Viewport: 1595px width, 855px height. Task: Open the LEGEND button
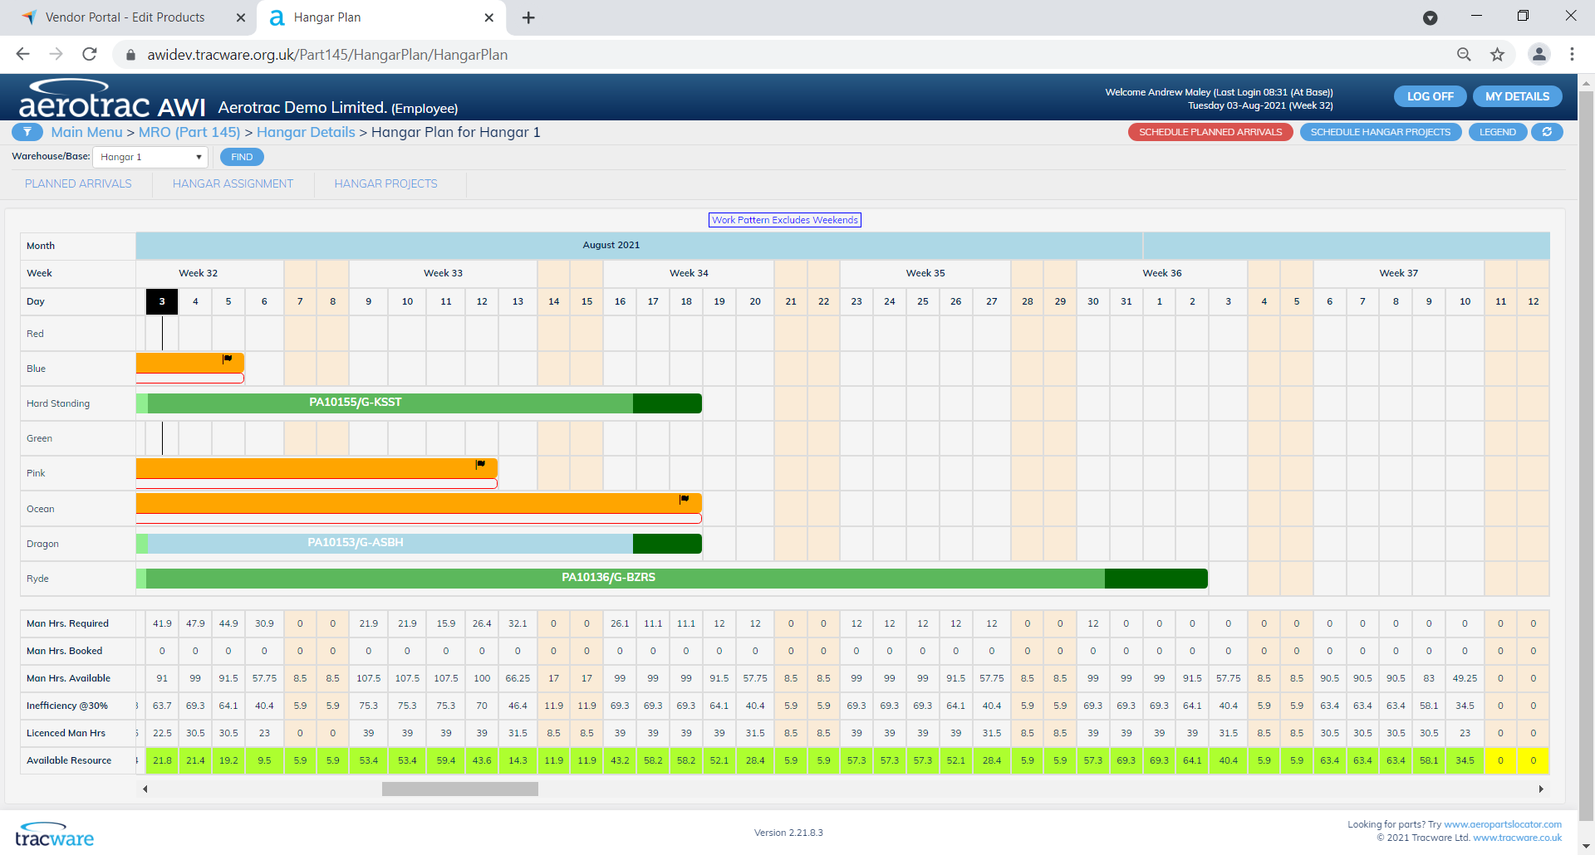tap(1497, 132)
